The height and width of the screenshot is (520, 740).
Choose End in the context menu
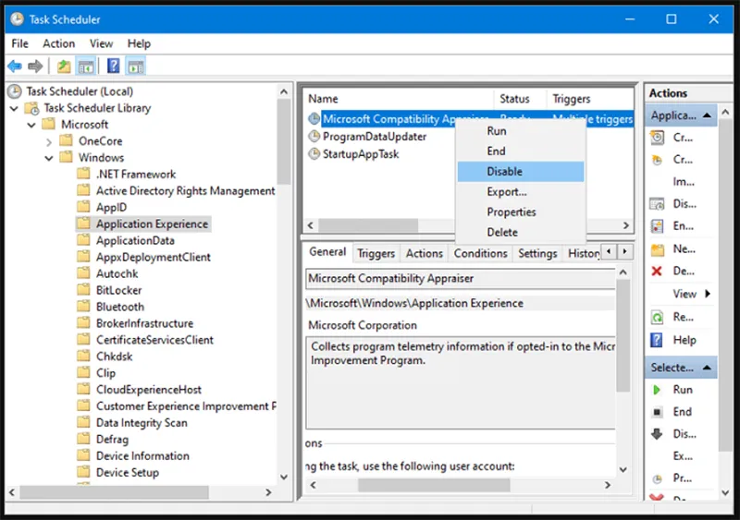coord(521,151)
